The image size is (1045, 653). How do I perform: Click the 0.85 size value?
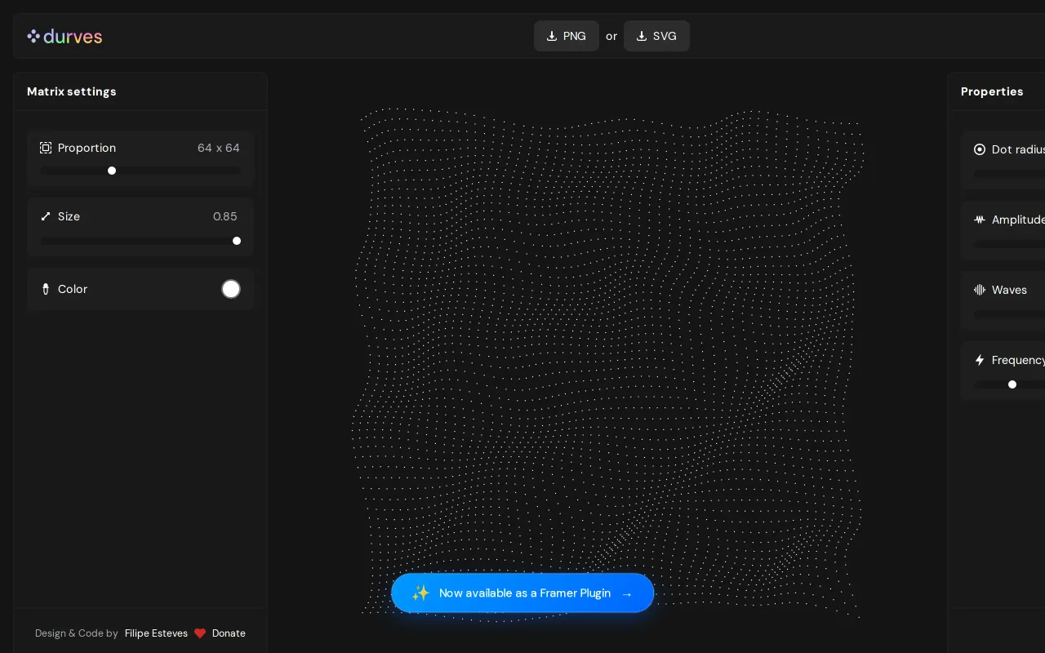225,216
